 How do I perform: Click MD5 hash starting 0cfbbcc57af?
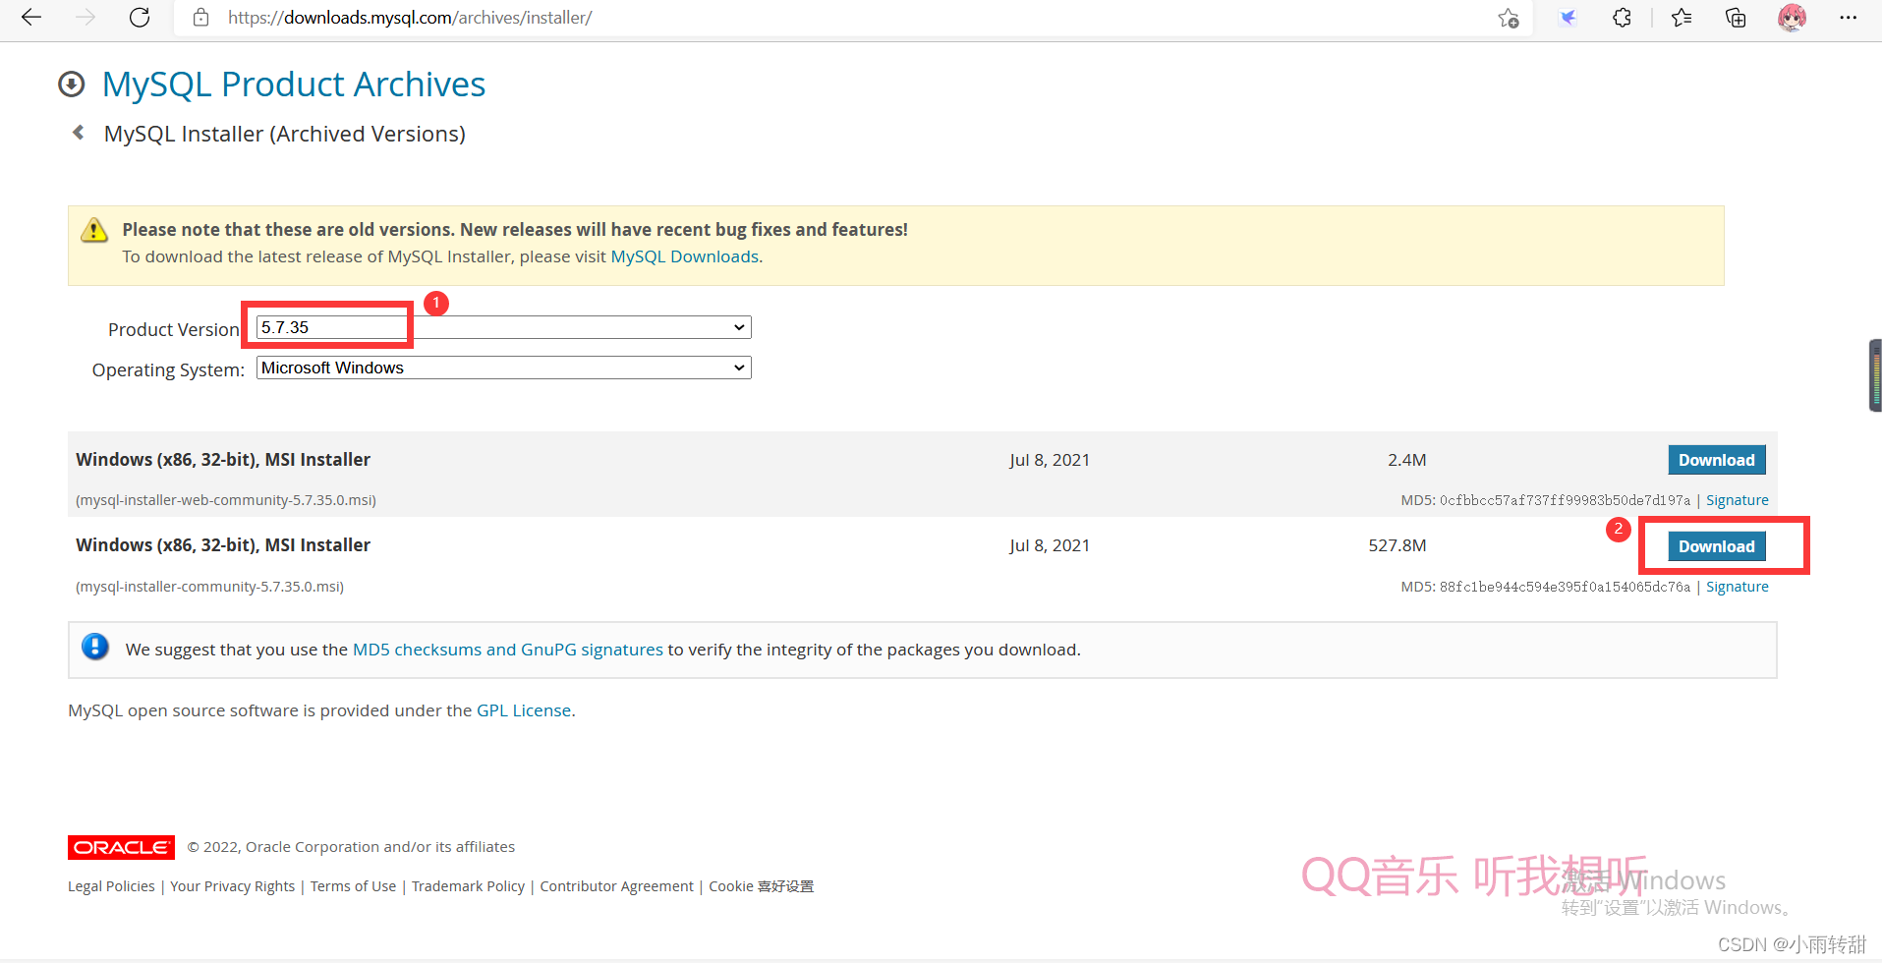1565,500
